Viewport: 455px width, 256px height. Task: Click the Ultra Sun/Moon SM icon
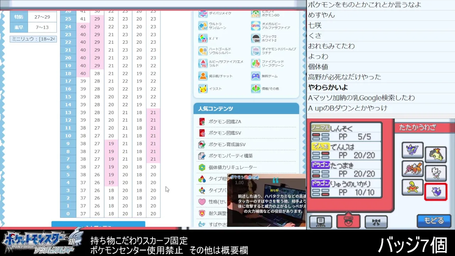pyautogui.click(x=203, y=26)
